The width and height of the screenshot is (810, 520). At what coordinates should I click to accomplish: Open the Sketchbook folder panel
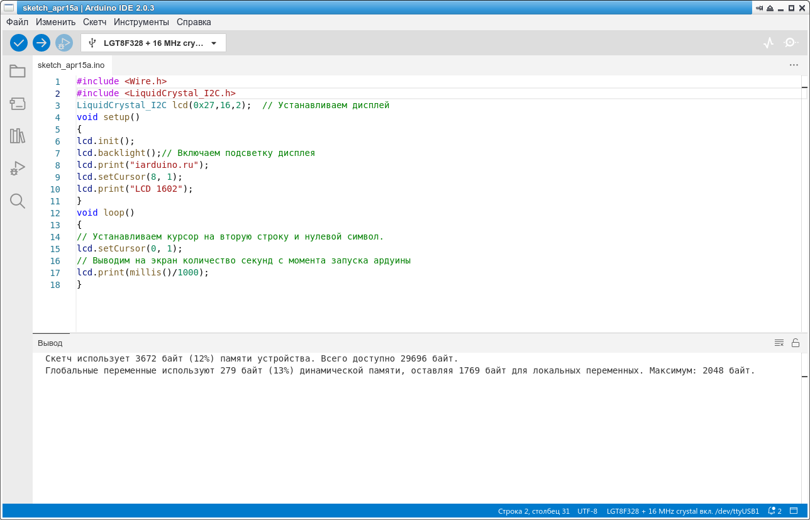coord(18,71)
